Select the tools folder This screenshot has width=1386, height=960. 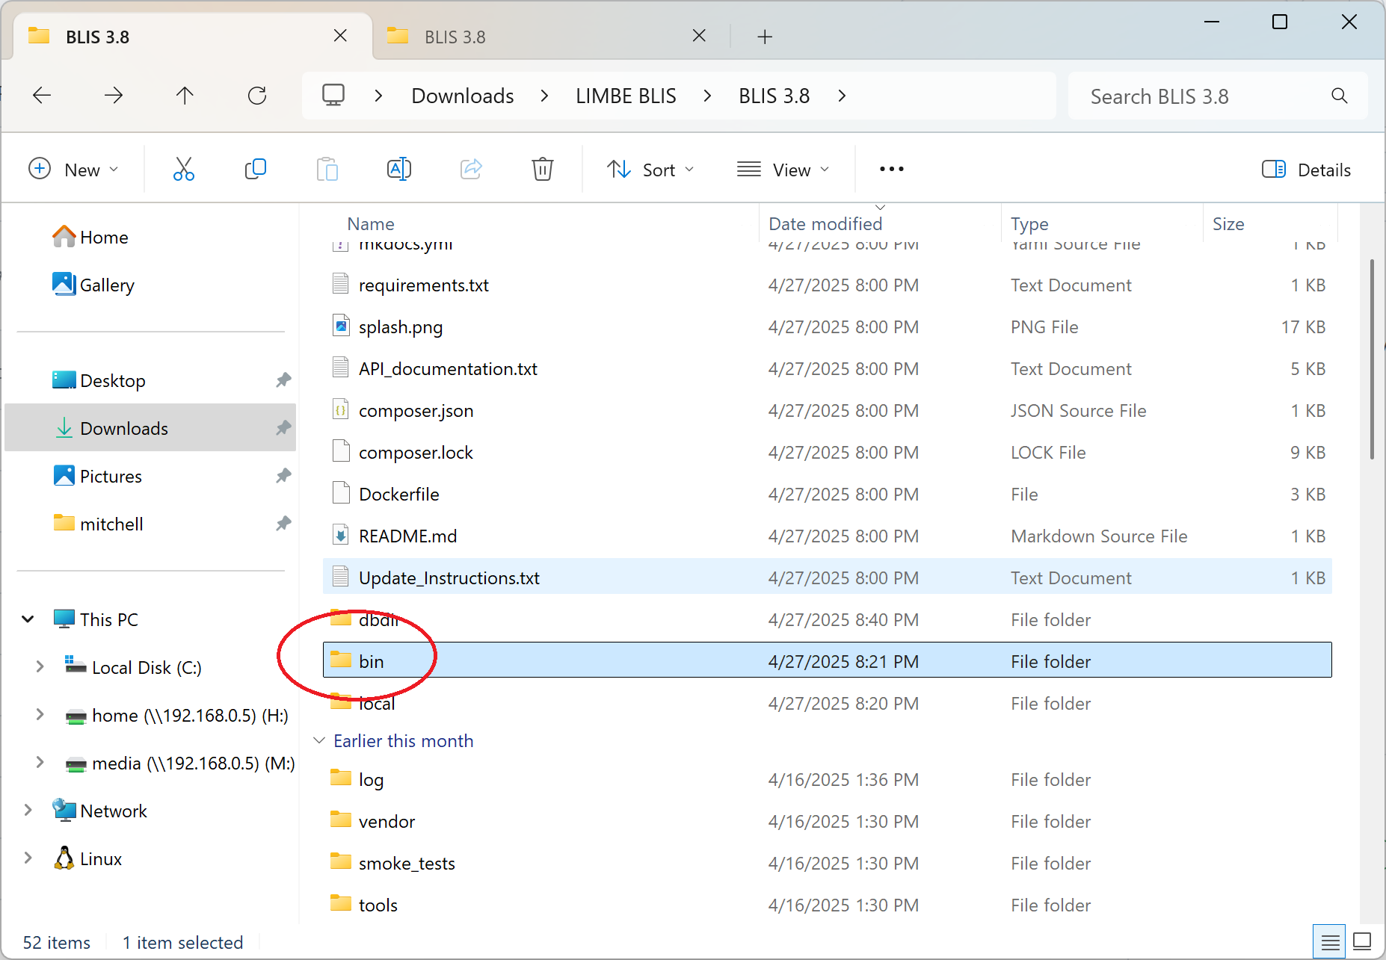click(x=827, y=905)
